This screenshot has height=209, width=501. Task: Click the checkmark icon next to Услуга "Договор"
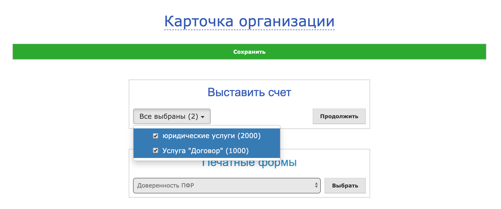156,150
